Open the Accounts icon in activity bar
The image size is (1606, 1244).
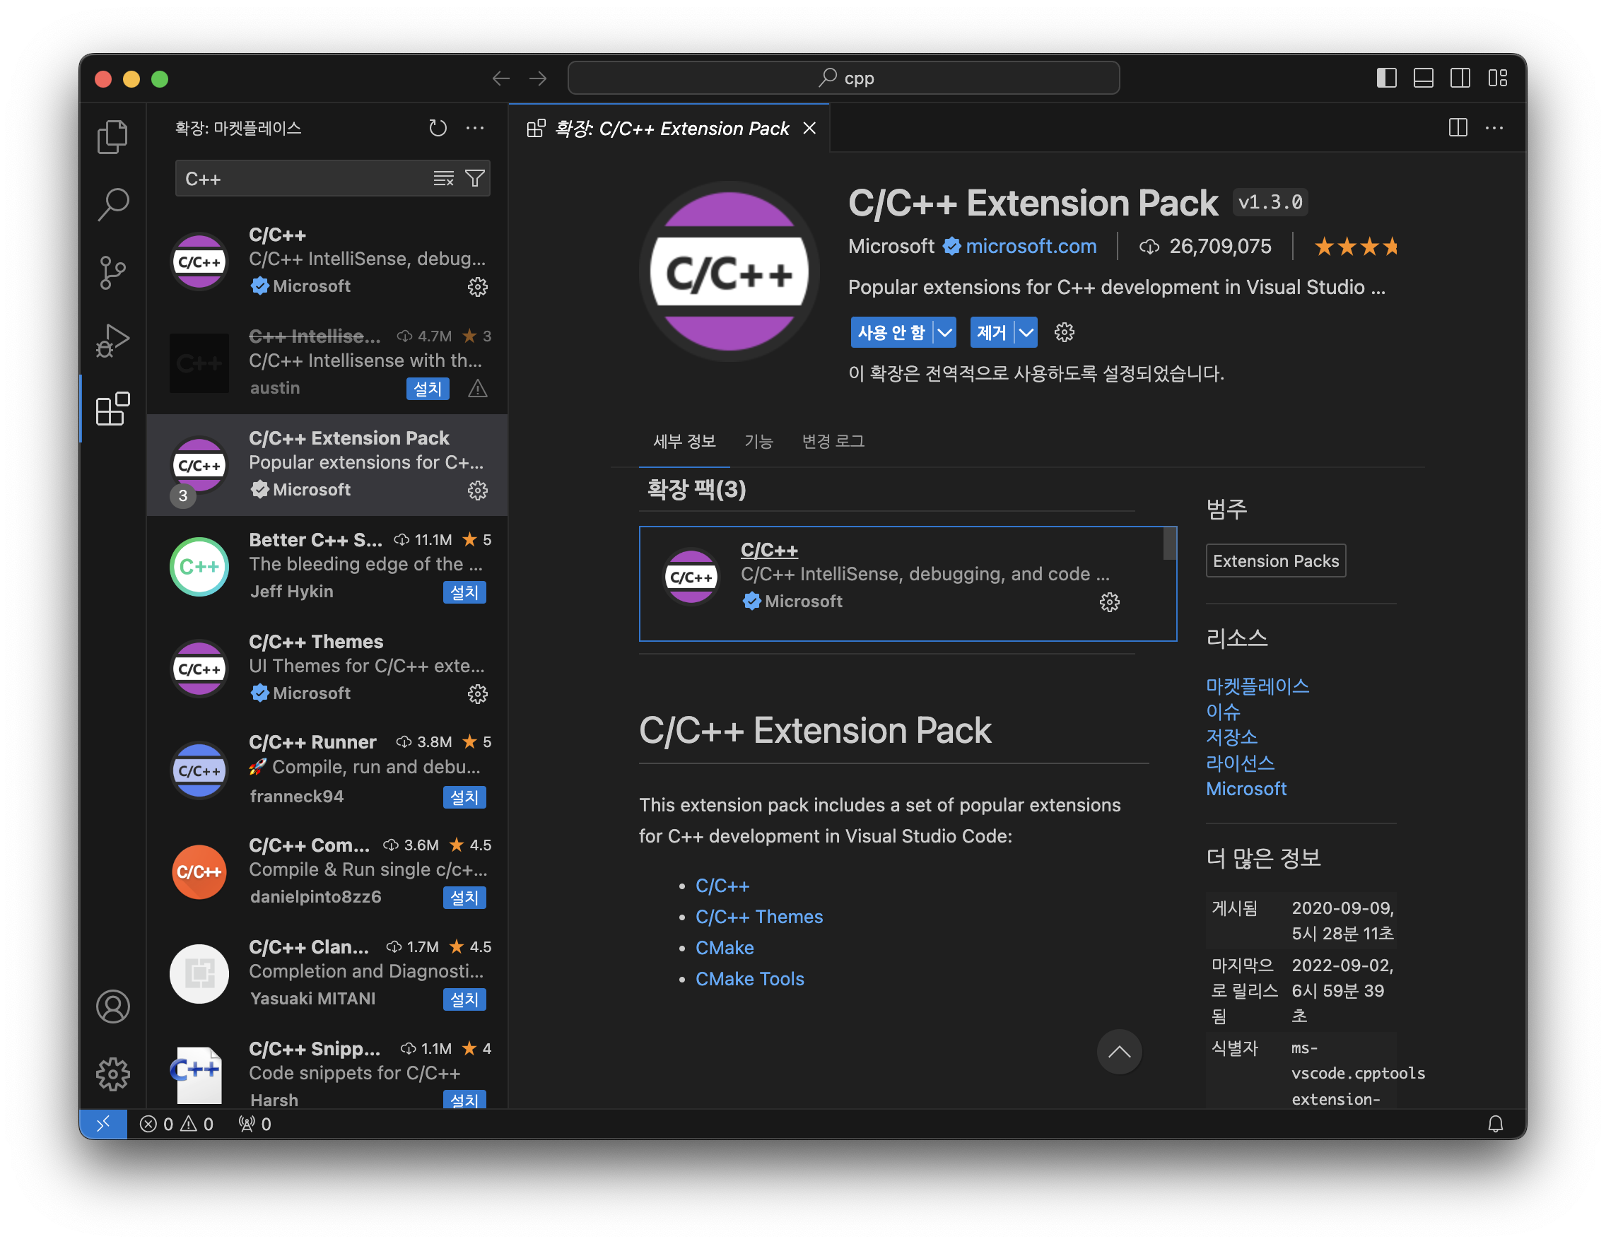click(112, 1006)
